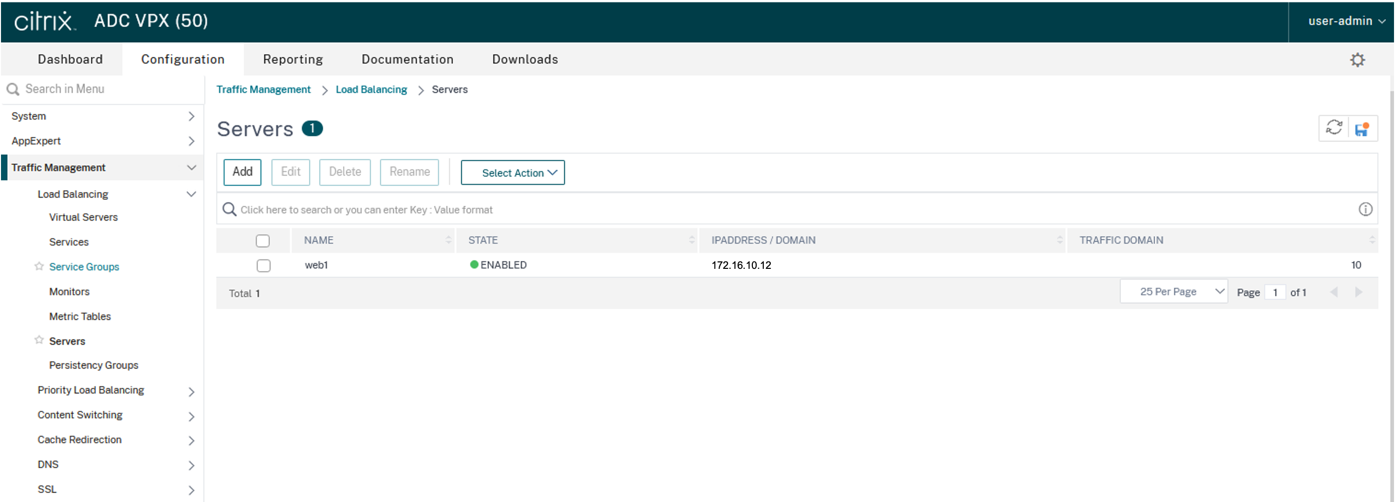Click the save configuration floppy icon
The image size is (1395, 502).
[x=1362, y=129]
